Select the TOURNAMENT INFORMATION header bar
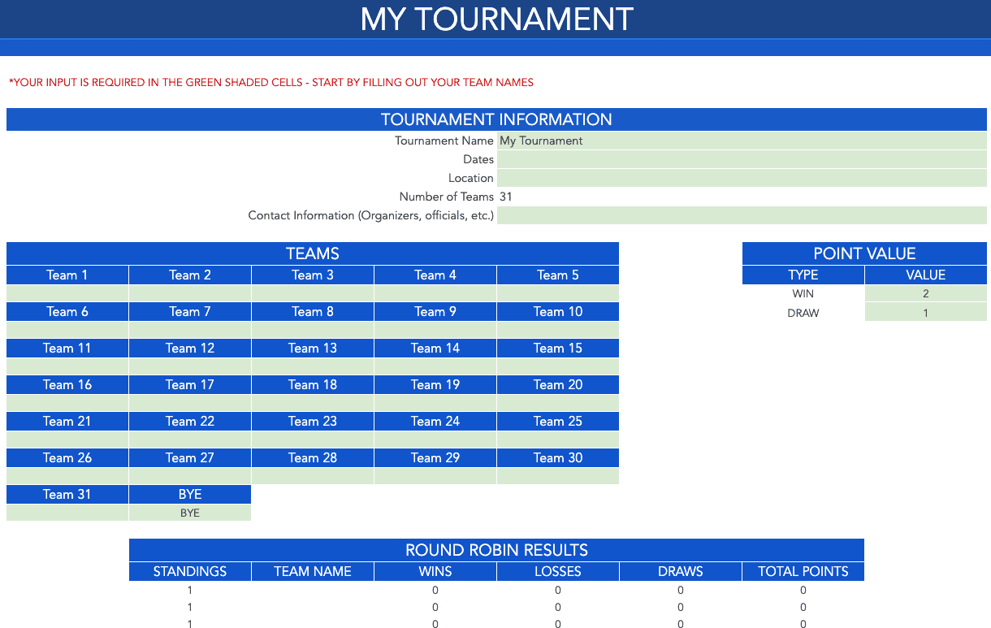 point(496,119)
